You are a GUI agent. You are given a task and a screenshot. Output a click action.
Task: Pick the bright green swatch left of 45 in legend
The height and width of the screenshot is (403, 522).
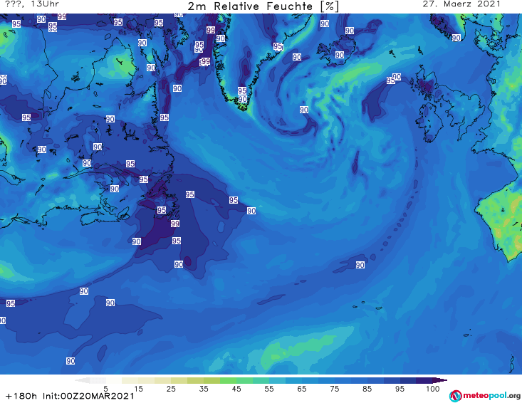pos(228,380)
